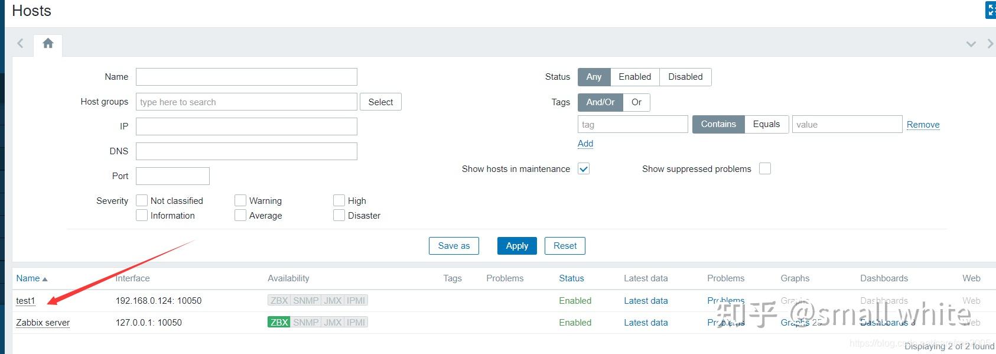Click Select button for host groups

(x=380, y=102)
